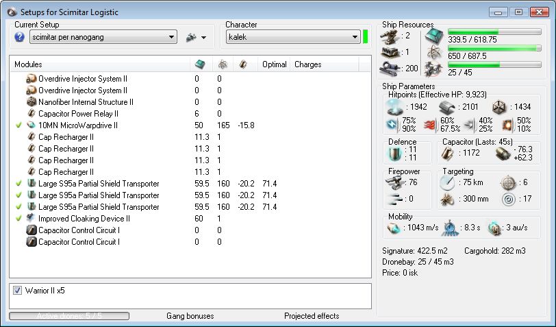This screenshot has height=327, width=556.
Task: Click the Active drones 5 / 5 bar
Action: pos(69,315)
